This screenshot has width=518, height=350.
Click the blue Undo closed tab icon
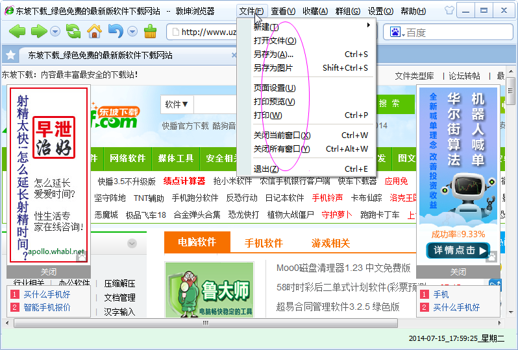pos(116,31)
